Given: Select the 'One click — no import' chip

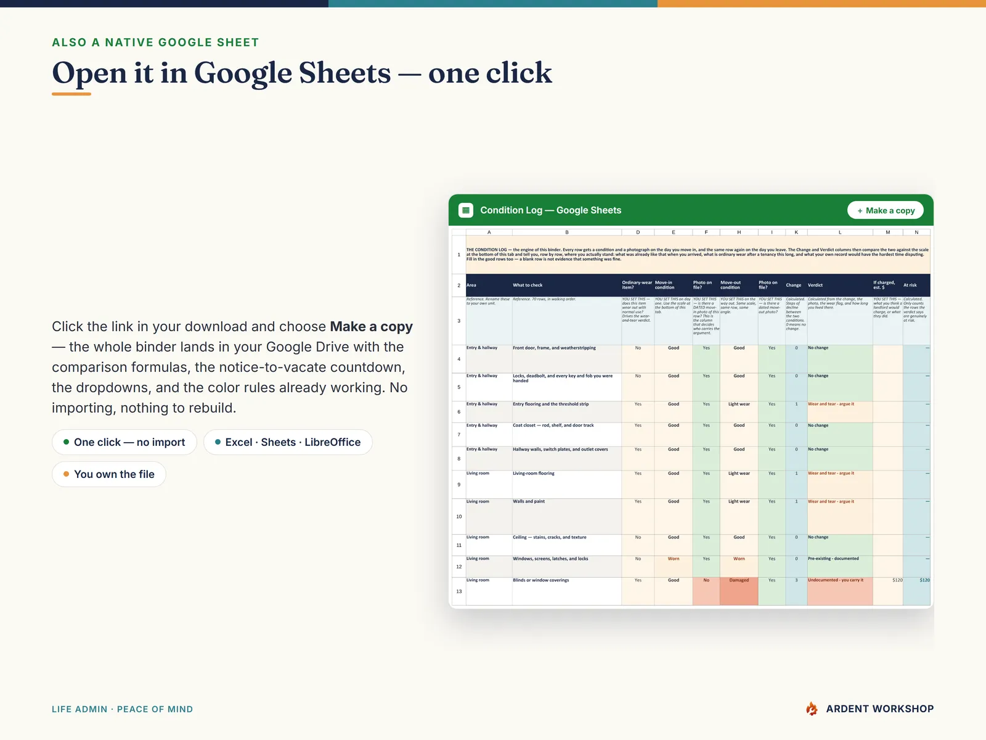Looking at the screenshot, I should click(124, 442).
